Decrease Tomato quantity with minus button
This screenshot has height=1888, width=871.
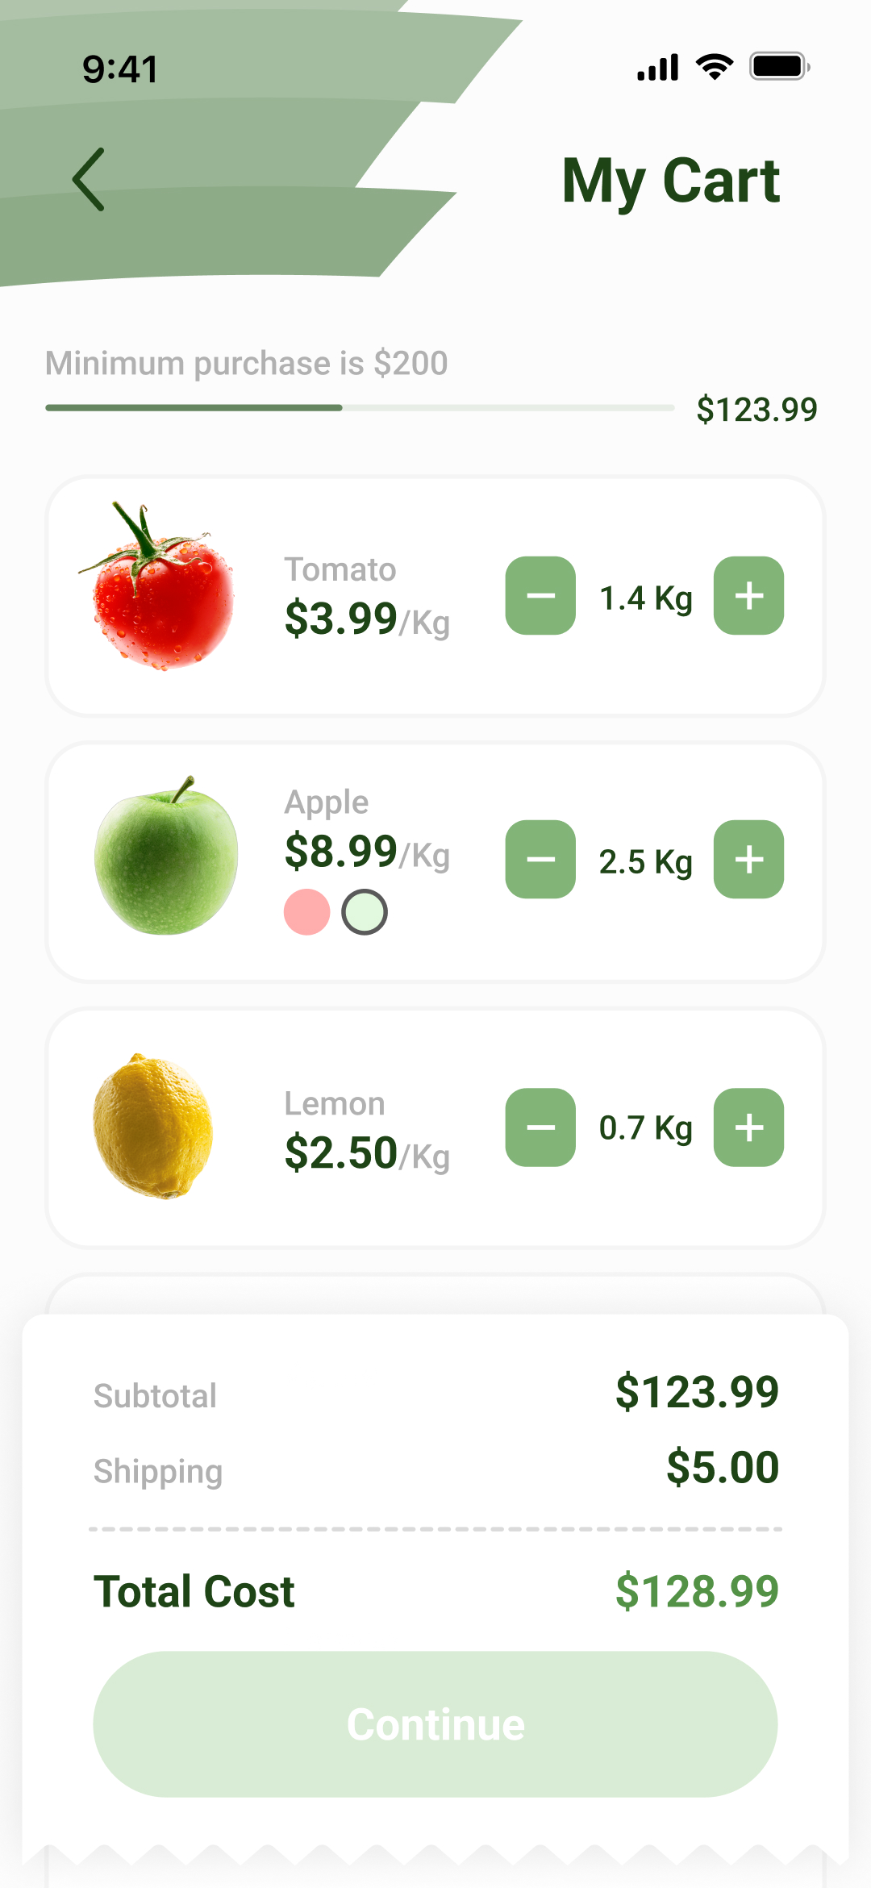click(540, 596)
